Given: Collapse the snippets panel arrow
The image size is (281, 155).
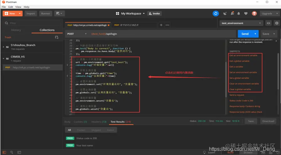Looking at the screenshot, I should click(x=276, y=41).
